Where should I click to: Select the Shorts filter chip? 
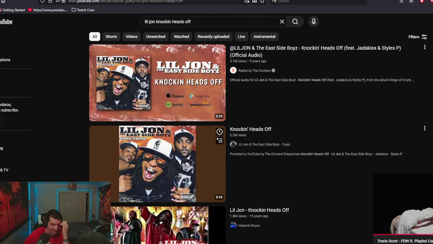tap(111, 37)
